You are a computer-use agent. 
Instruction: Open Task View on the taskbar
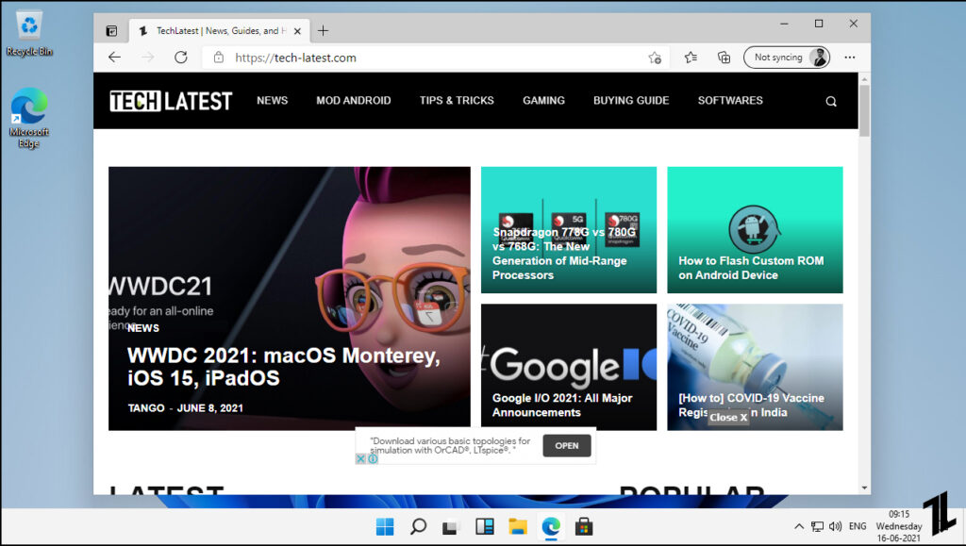coord(451,527)
